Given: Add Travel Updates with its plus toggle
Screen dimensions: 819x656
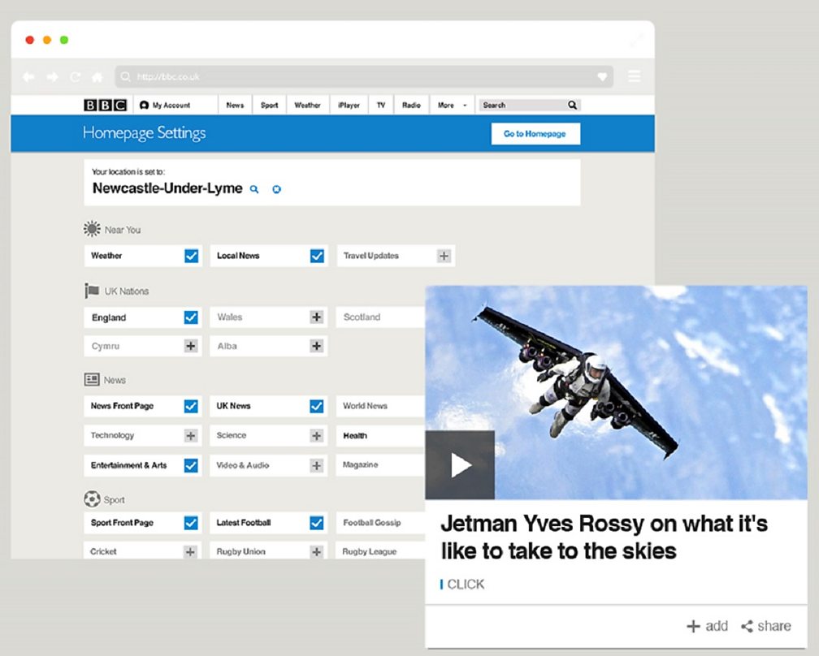Looking at the screenshot, I should [444, 255].
